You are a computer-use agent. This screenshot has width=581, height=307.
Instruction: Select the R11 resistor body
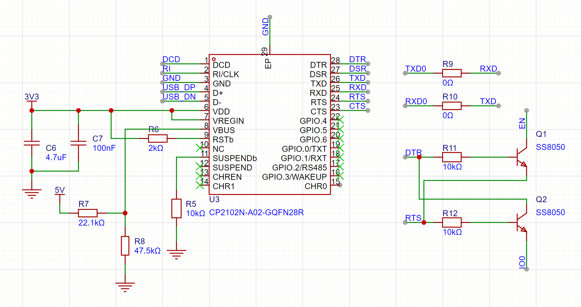pyautogui.click(x=452, y=157)
